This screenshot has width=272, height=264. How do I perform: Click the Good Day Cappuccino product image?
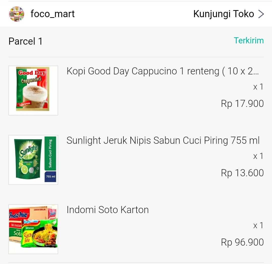pyautogui.click(x=33, y=90)
